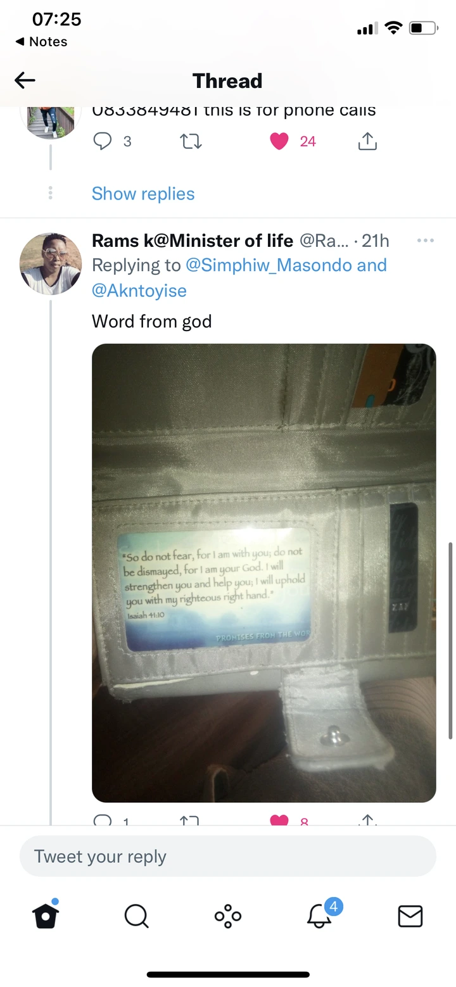Viewport: 456px width, 987px height.
Task: Tap the back arrow in Thread header
Action: 25,80
